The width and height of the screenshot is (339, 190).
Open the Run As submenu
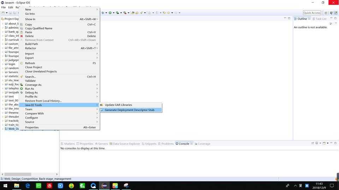[x=59, y=89]
